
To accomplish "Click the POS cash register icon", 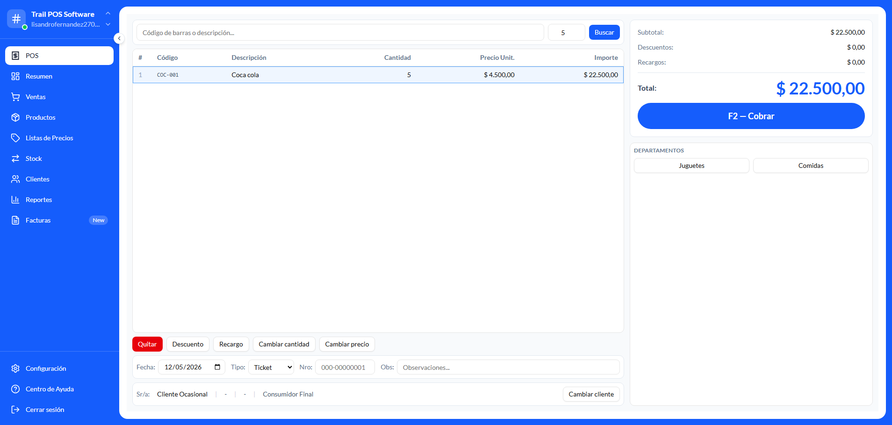I will pyautogui.click(x=15, y=56).
